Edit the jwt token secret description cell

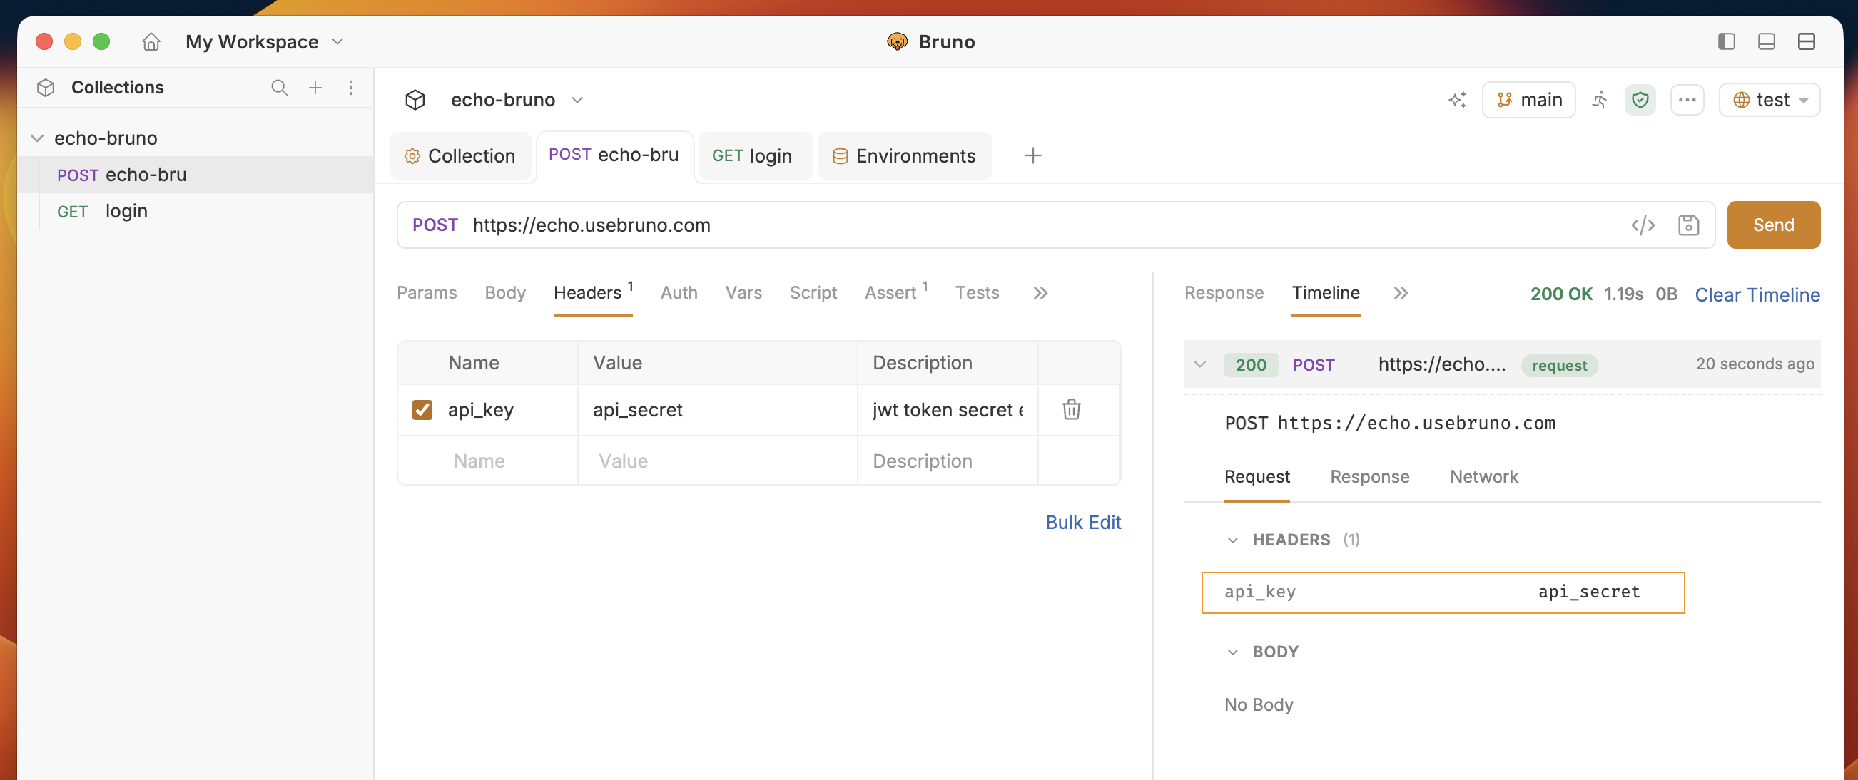[948, 409]
